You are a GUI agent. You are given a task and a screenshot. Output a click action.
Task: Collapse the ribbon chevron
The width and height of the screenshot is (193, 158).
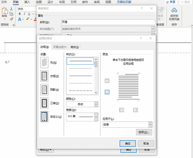[192, 25]
